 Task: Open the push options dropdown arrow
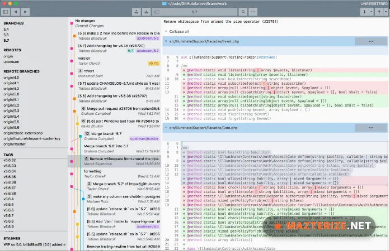point(386,12)
